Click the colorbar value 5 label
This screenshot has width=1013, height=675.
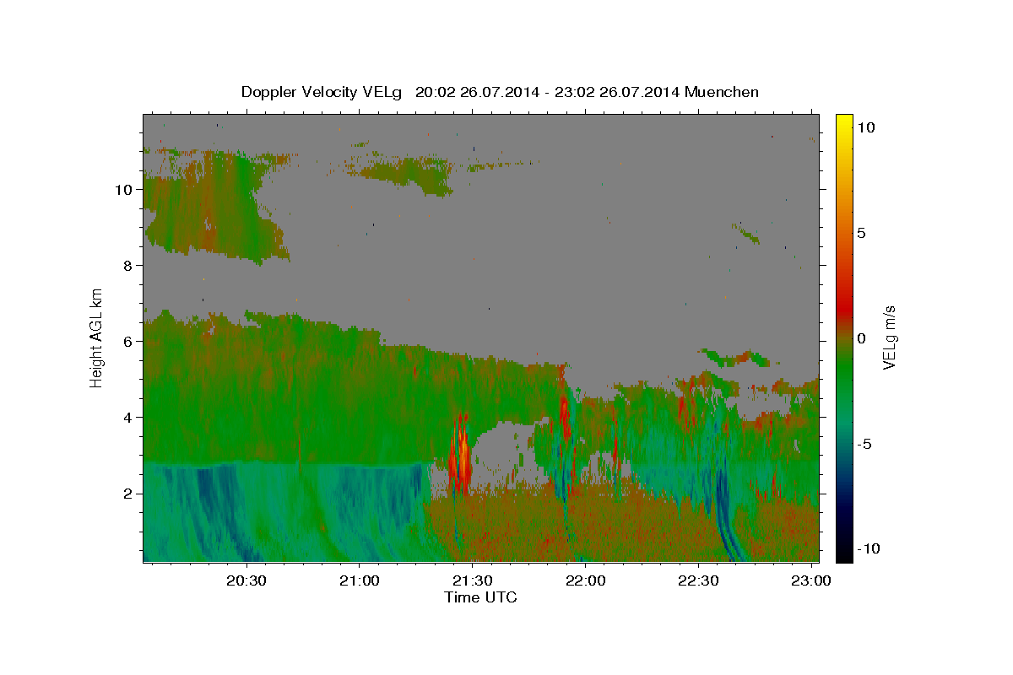tap(862, 232)
